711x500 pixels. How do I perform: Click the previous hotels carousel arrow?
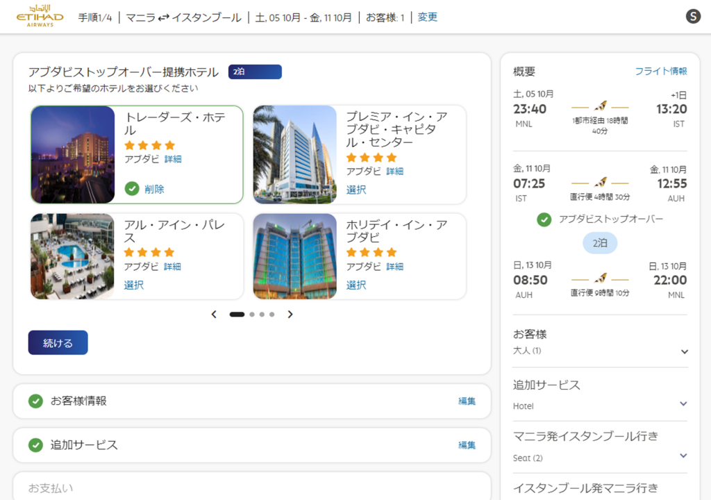pyautogui.click(x=214, y=315)
